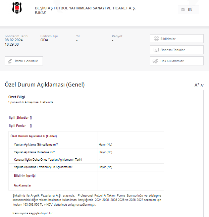The image size is (209, 217).
Task: Increase font size with A+
Action: tap(197, 85)
